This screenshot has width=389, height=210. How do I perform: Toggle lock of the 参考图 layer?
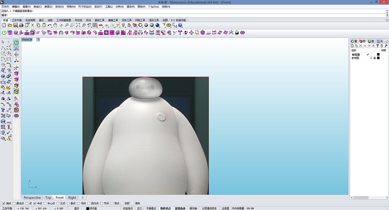pyautogui.click(x=375, y=58)
